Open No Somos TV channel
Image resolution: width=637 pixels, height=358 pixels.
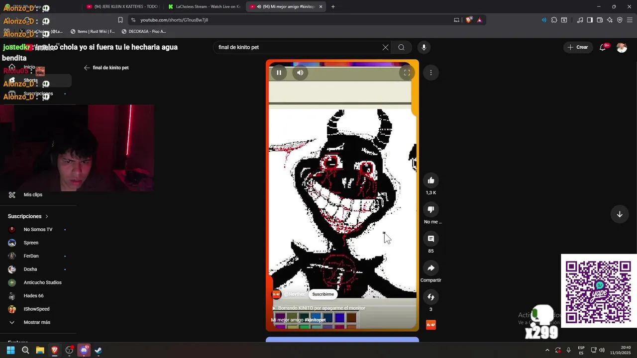(x=38, y=229)
